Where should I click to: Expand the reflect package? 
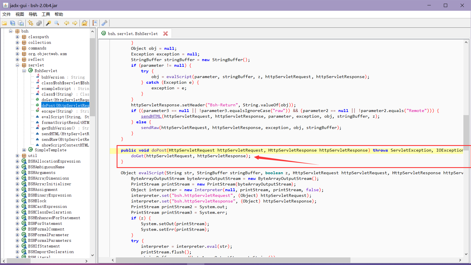18,59
